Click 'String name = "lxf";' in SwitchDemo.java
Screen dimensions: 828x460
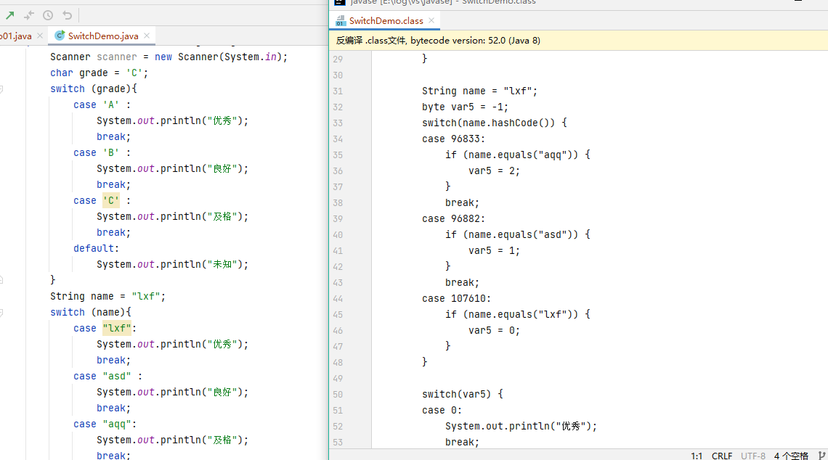click(107, 297)
